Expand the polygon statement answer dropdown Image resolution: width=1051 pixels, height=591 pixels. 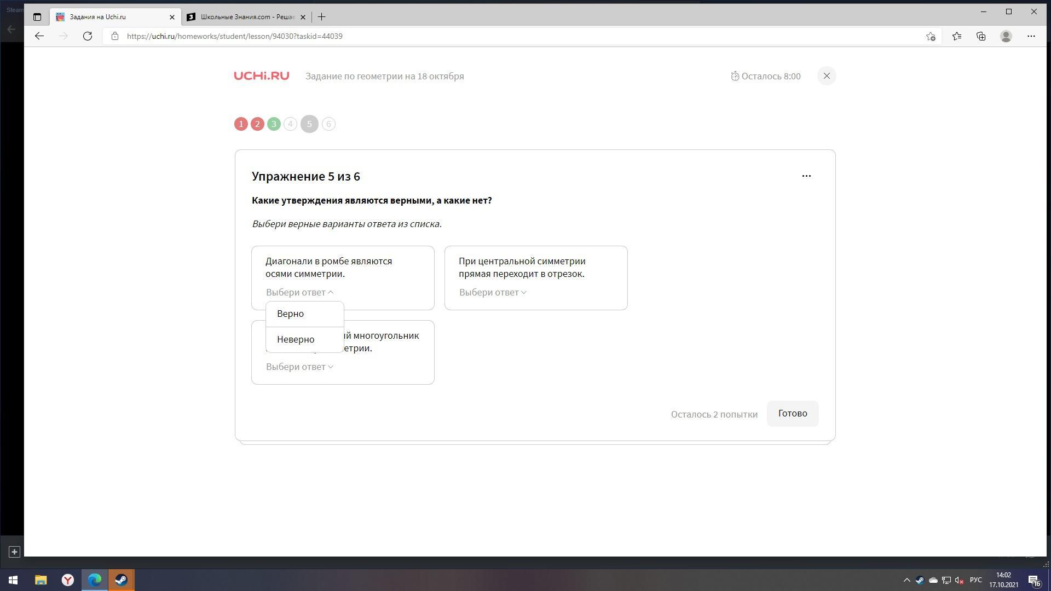[299, 367]
